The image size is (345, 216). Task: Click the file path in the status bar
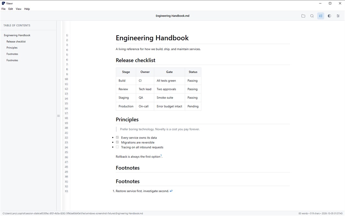73,213
